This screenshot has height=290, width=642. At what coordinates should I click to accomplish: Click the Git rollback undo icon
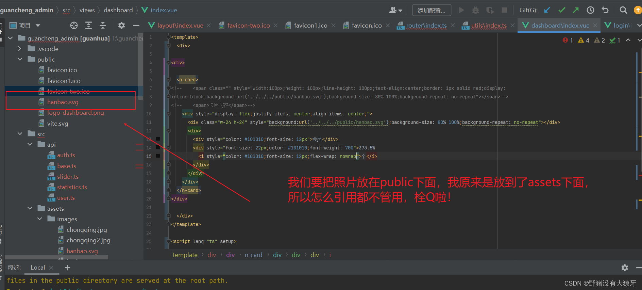coord(605,10)
